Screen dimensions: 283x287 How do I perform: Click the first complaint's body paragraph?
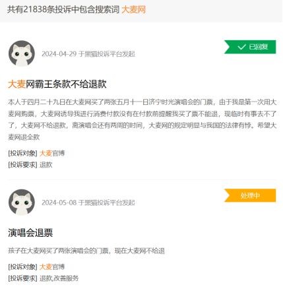point(142,119)
